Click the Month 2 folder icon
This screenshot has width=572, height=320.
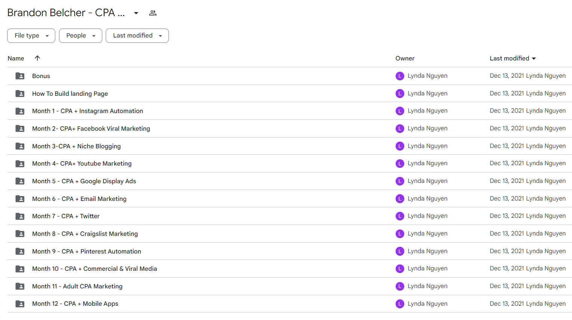pos(20,128)
